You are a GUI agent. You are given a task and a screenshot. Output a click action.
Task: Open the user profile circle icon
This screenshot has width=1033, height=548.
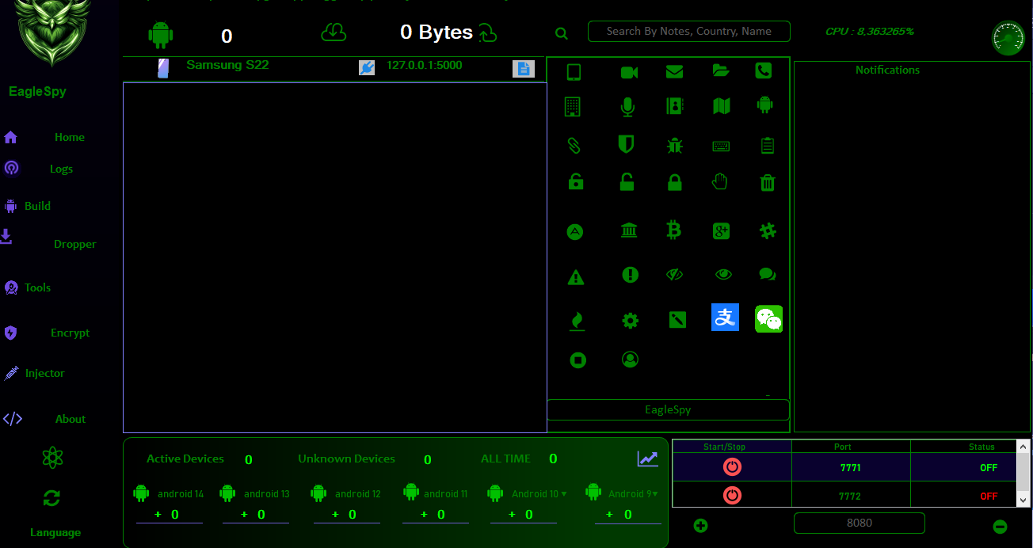click(630, 360)
